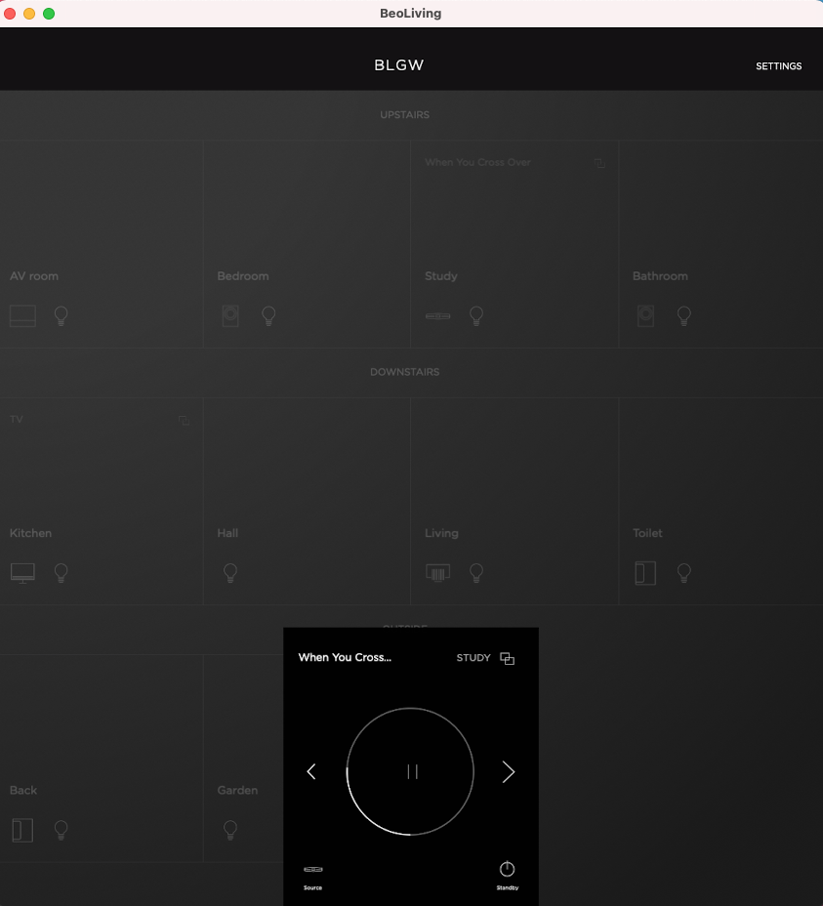Click the Toilet speaker device icon
Image resolution: width=823 pixels, height=906 pixels.
point(644,573)
